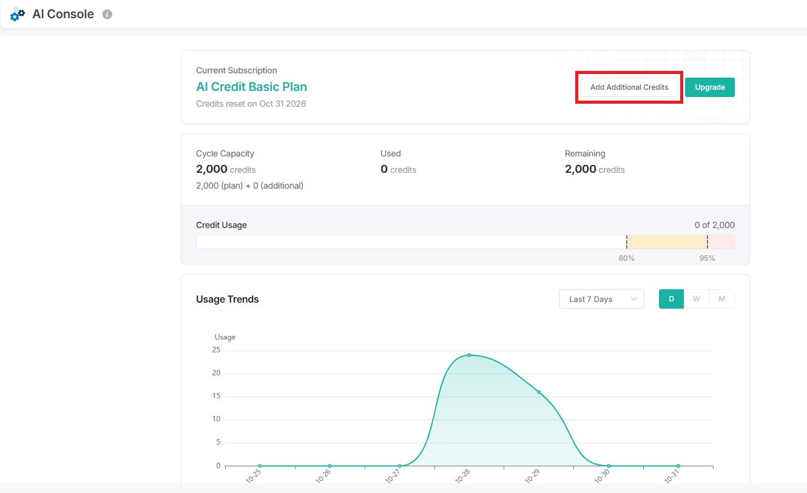Image resolution: width=807 pixels, height=493 pixels.
Task: Click Add Additional Credits button
Action: [x=629, y=87]
